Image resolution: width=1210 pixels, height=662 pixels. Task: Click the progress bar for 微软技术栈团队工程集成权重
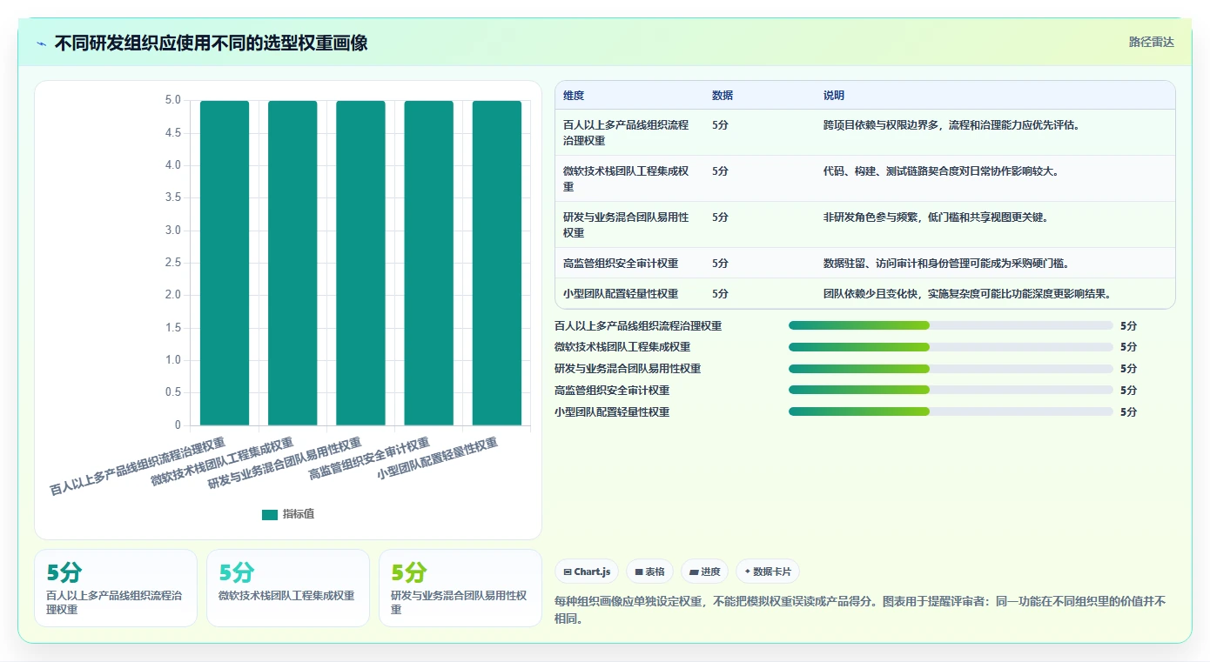pyautogui.click(x=951, y=347)
